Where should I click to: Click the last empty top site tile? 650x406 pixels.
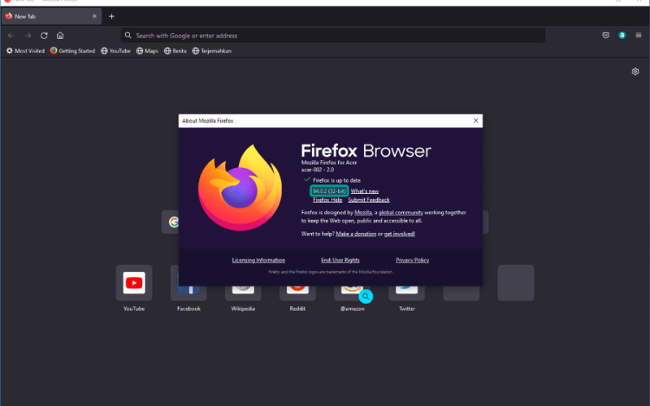(516, 283)
